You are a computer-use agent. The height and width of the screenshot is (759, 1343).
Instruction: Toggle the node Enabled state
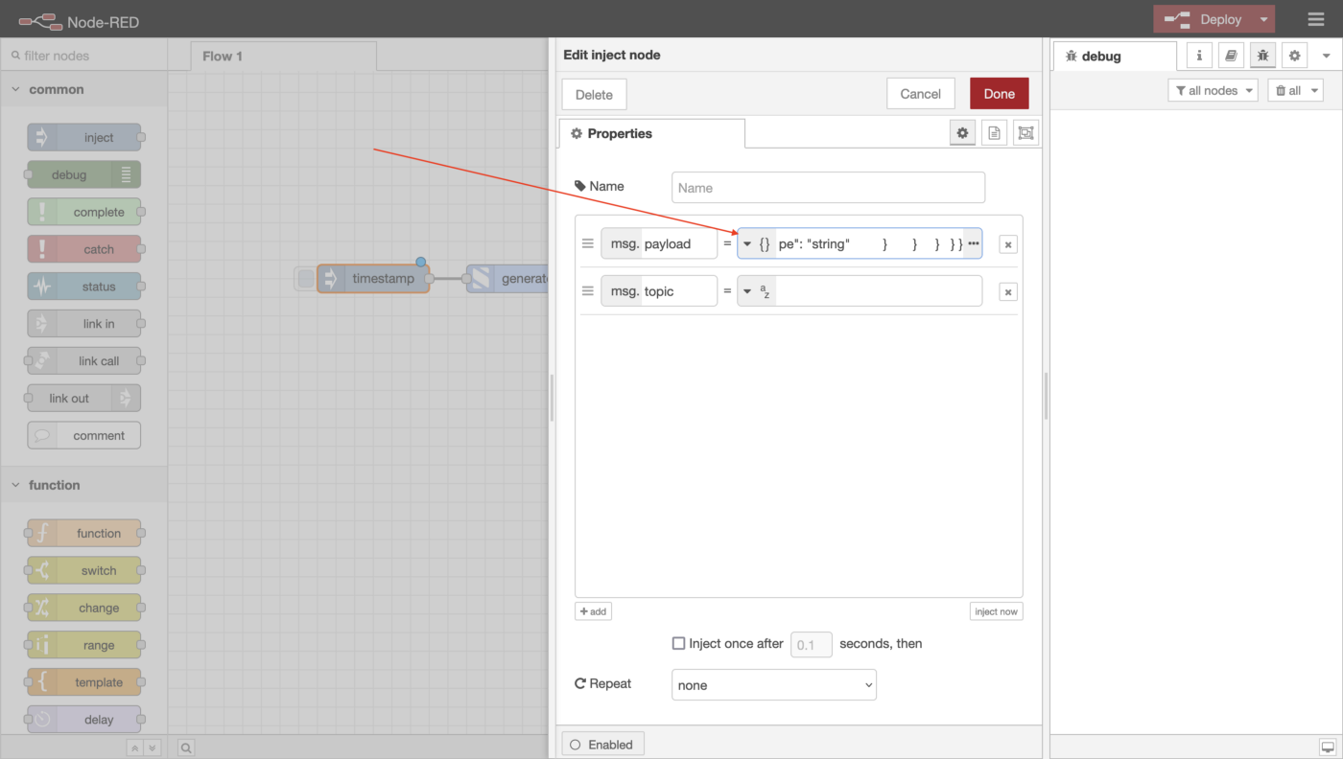click(602, 745)
